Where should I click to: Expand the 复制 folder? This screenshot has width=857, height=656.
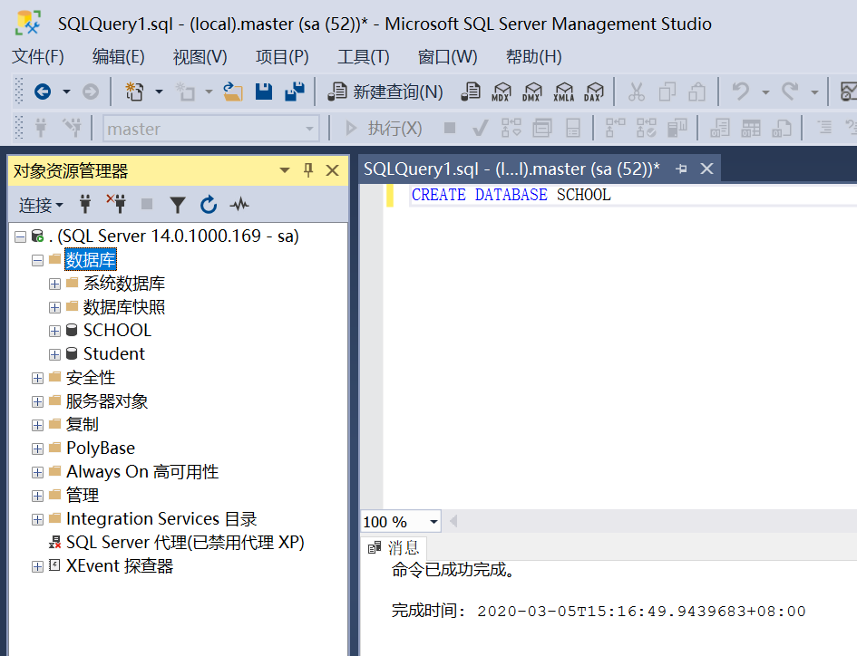pyautogui.click(x=38, y=425)
